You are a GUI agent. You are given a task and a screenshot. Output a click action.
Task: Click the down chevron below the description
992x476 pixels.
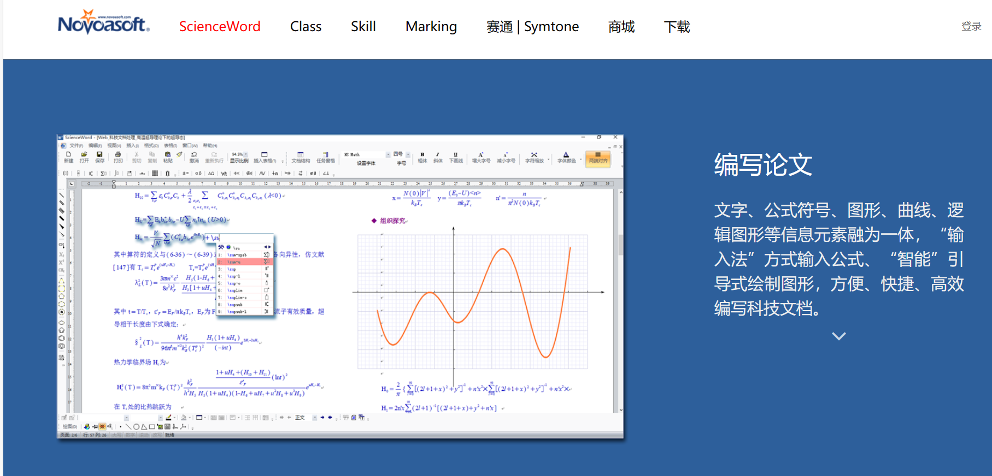pos(839,336)
